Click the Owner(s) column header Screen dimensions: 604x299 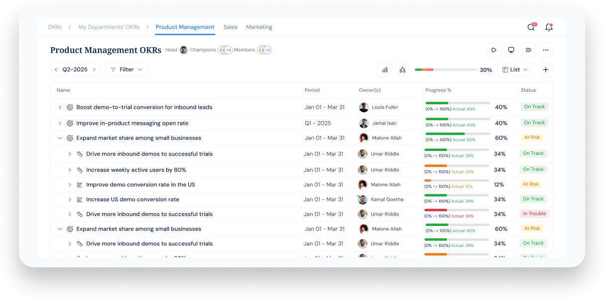(x=370, y=90)
